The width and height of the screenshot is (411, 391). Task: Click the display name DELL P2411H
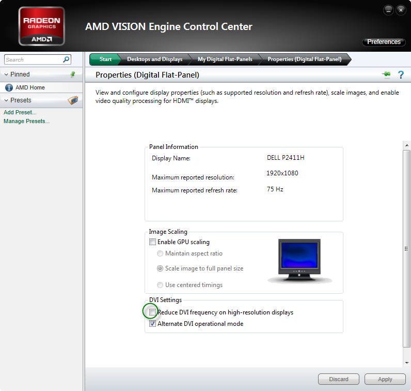286,158
